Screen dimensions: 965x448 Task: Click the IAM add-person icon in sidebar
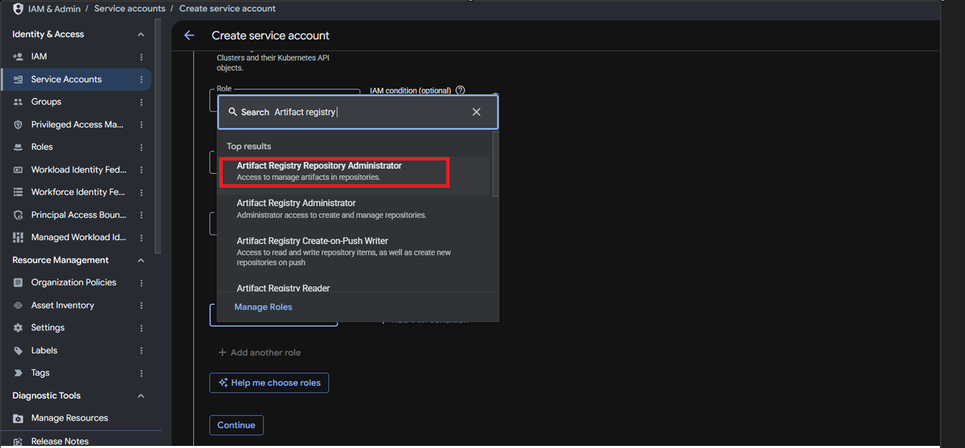(x=18, y=57)
